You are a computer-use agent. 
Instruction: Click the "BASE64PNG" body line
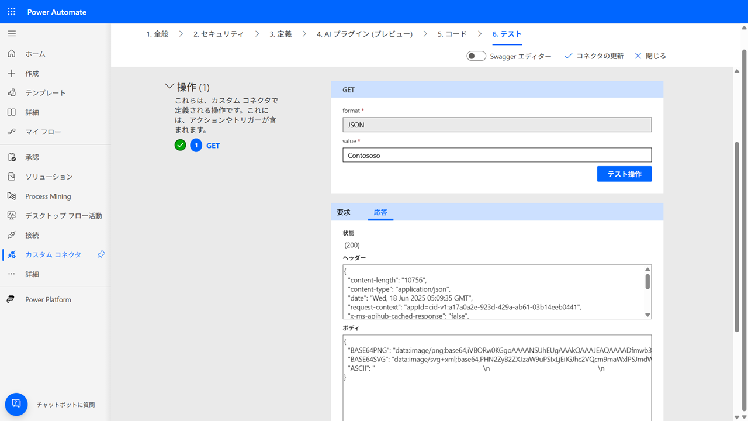(x=499, y=350)
